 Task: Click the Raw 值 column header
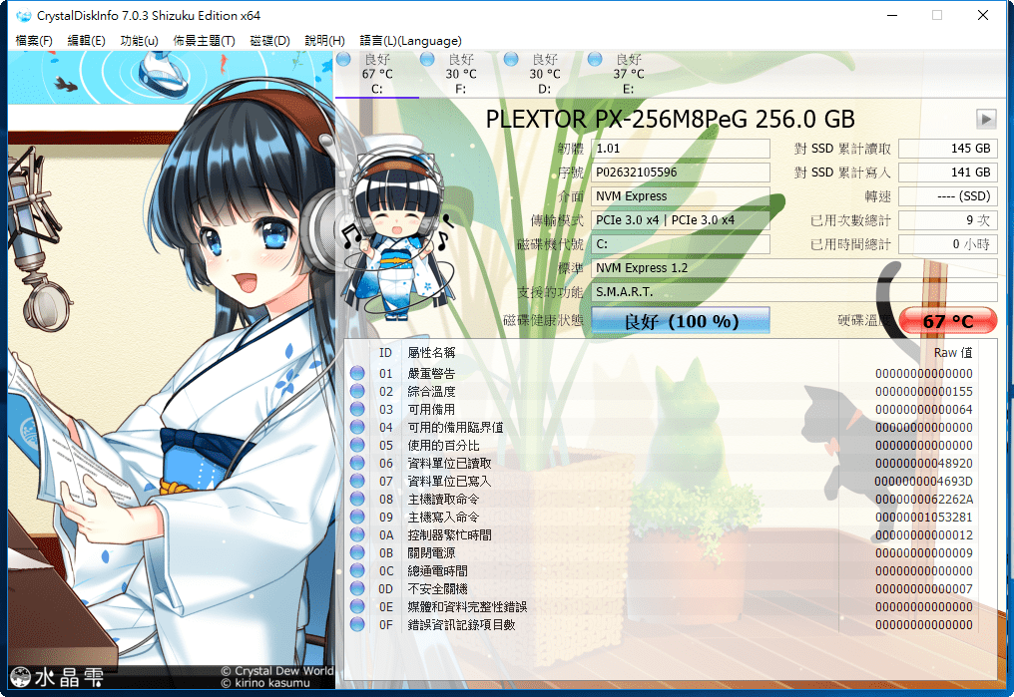[x=952, y=353]
